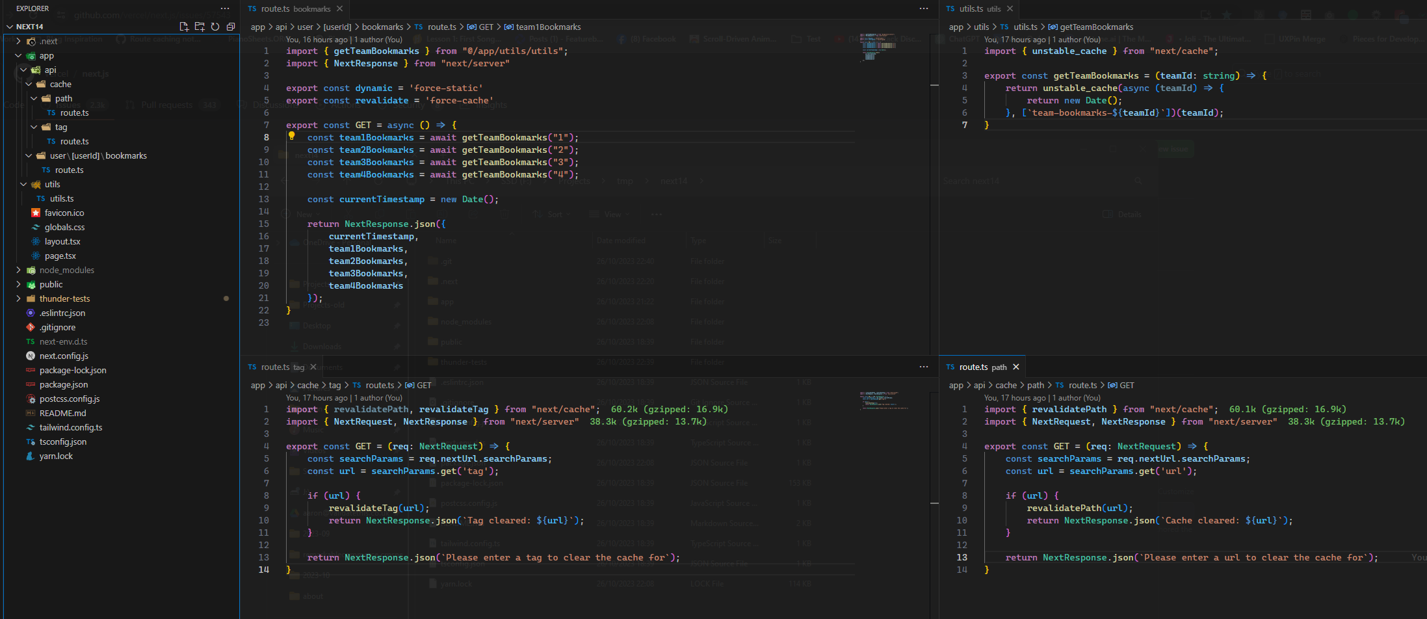Click the Refresh Explorer icon
The width and height of the screenshot is (1427, 619).
click(215, 27)
